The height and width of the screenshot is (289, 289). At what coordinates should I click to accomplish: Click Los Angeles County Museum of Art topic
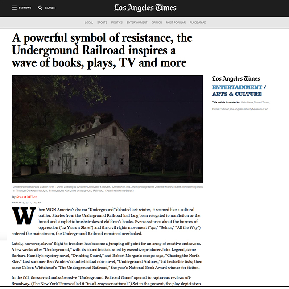coord(249,109)
